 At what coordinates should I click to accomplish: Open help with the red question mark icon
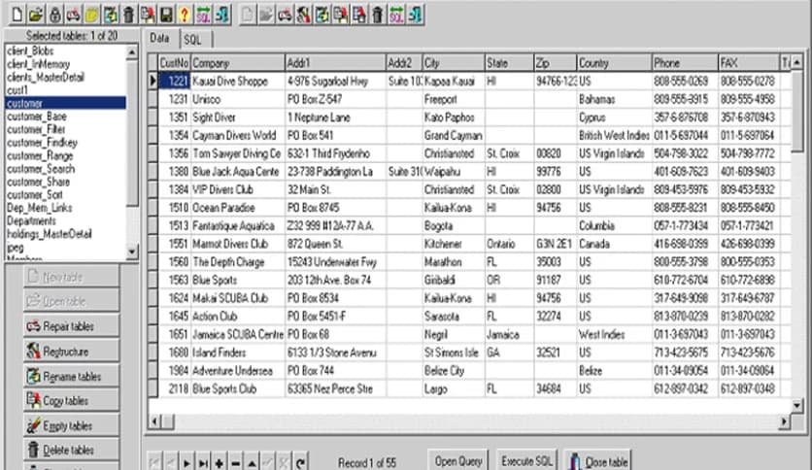185,15
